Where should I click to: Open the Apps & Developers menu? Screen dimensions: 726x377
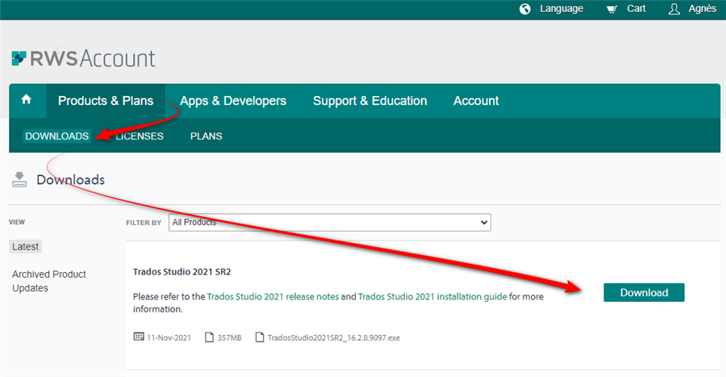[233, 101]
